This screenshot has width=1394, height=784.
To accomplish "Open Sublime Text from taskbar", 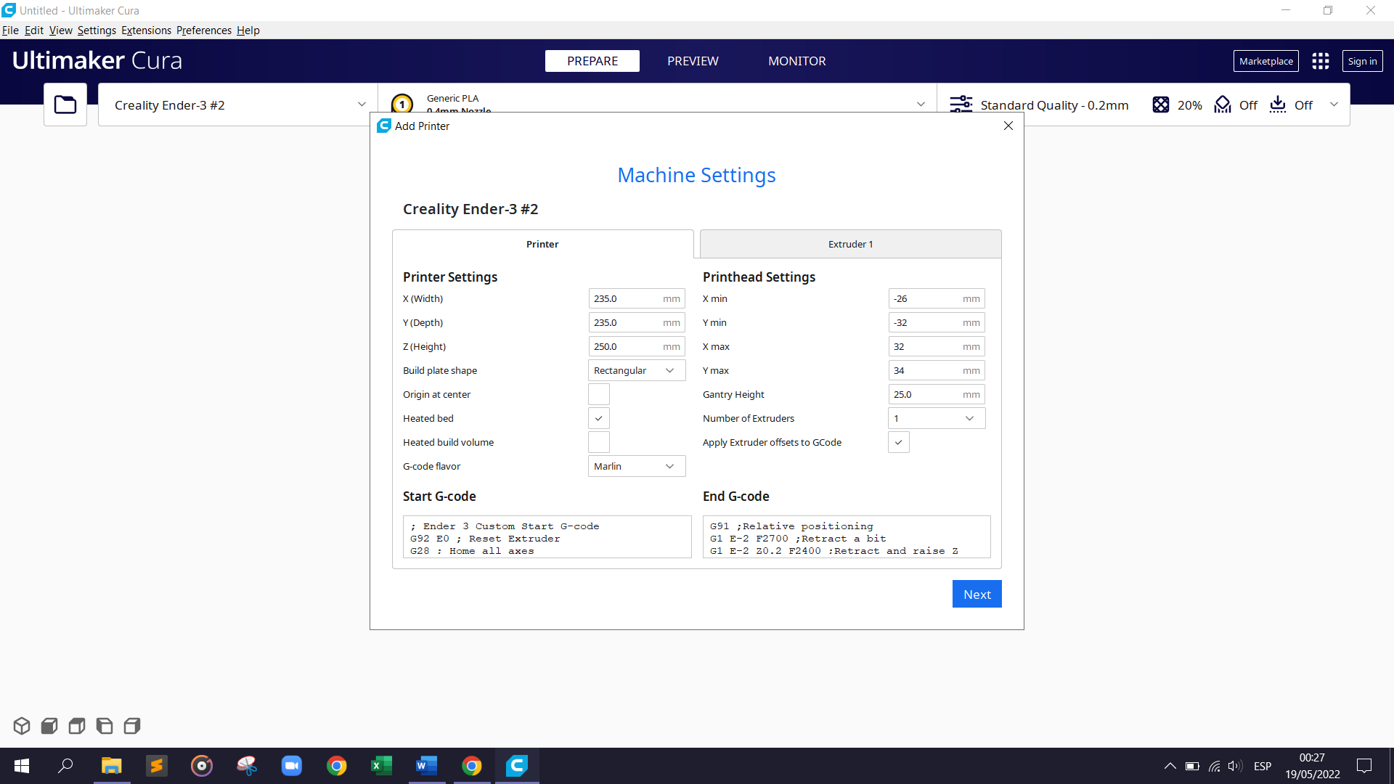I will click(156, 765).
